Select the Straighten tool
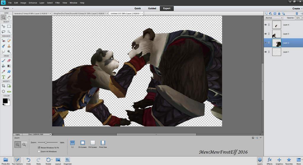 (9, 91)
